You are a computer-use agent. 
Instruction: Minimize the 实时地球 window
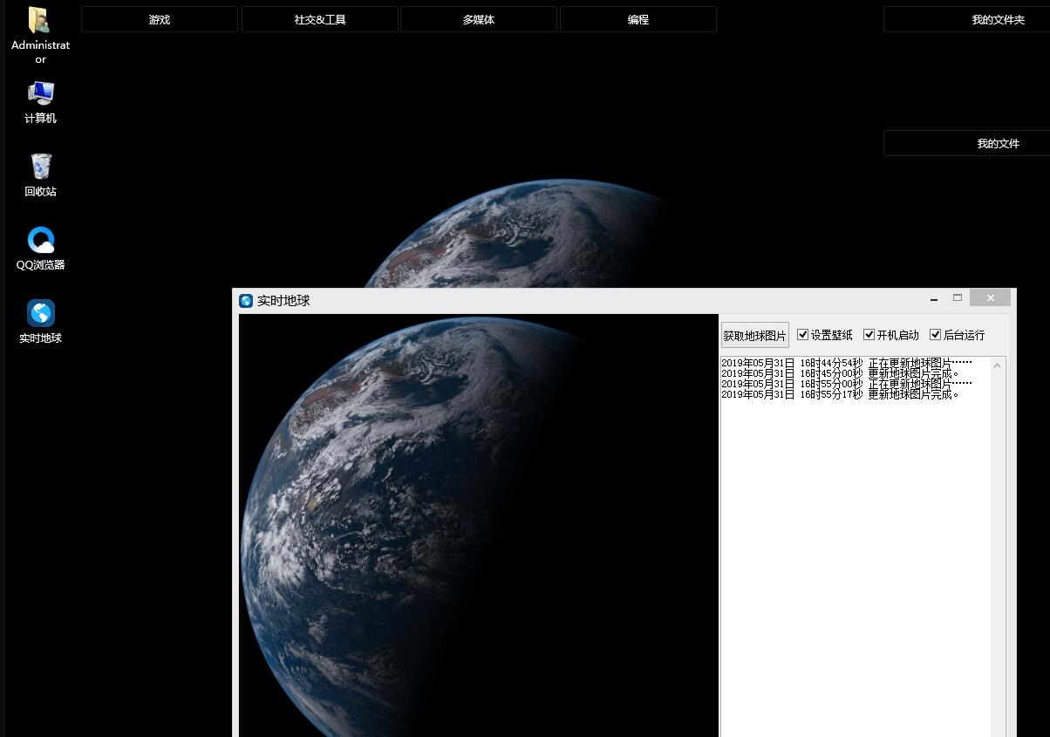[x=934, y=298]
